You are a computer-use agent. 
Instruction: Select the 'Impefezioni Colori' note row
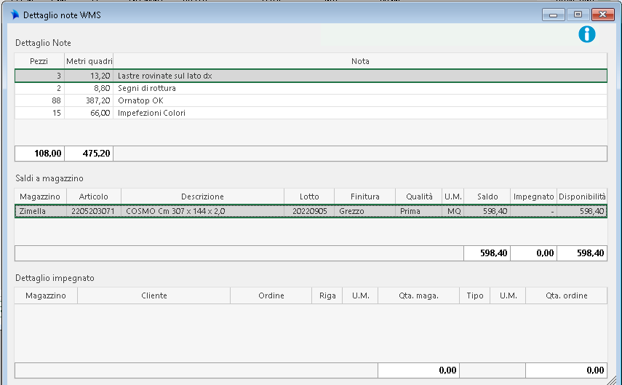click(x=311, y=113)
